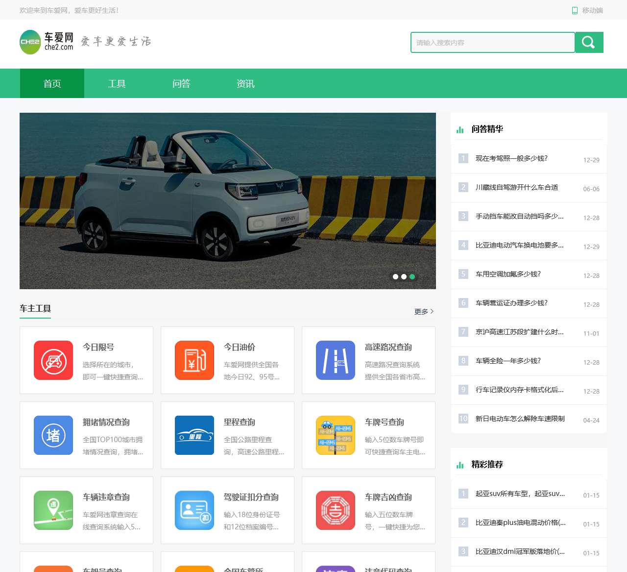Screen dimensions: 627x572
Task: Open article 比亚迪秦plus油电混动价格(...
Action: 521,522
